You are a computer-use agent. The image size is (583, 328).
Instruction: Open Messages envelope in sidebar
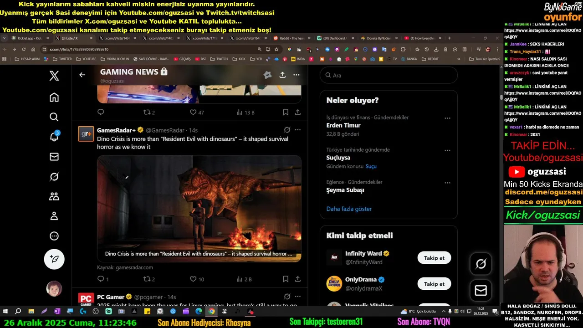click(x=54, y=157)
